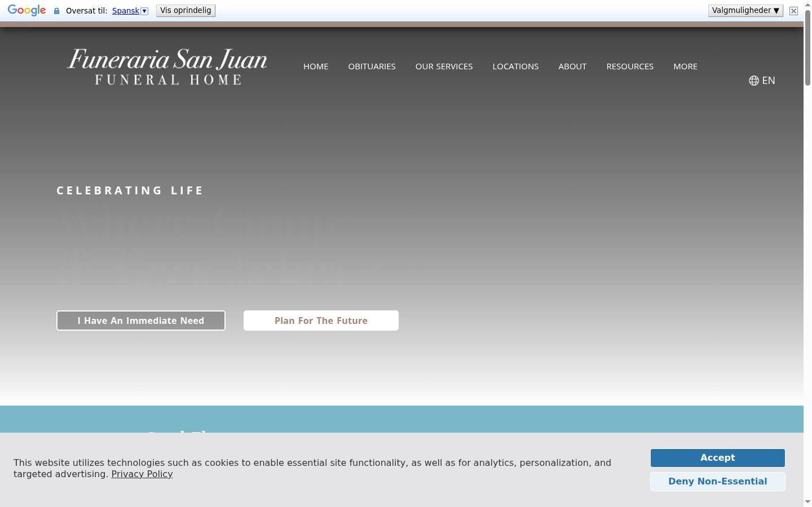Open the About menu
Viewport: 812px width, 507px height.
[x=572, y=66]
